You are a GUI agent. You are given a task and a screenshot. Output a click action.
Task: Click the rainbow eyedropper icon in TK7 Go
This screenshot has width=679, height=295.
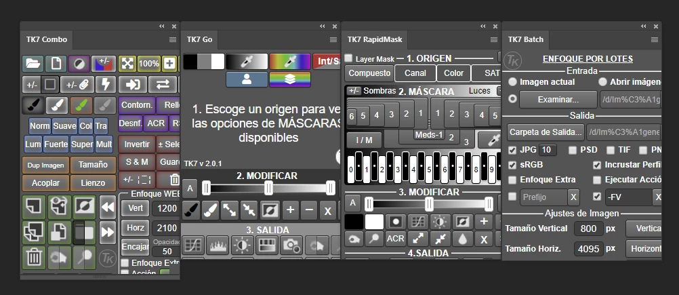tap(290, 62)
